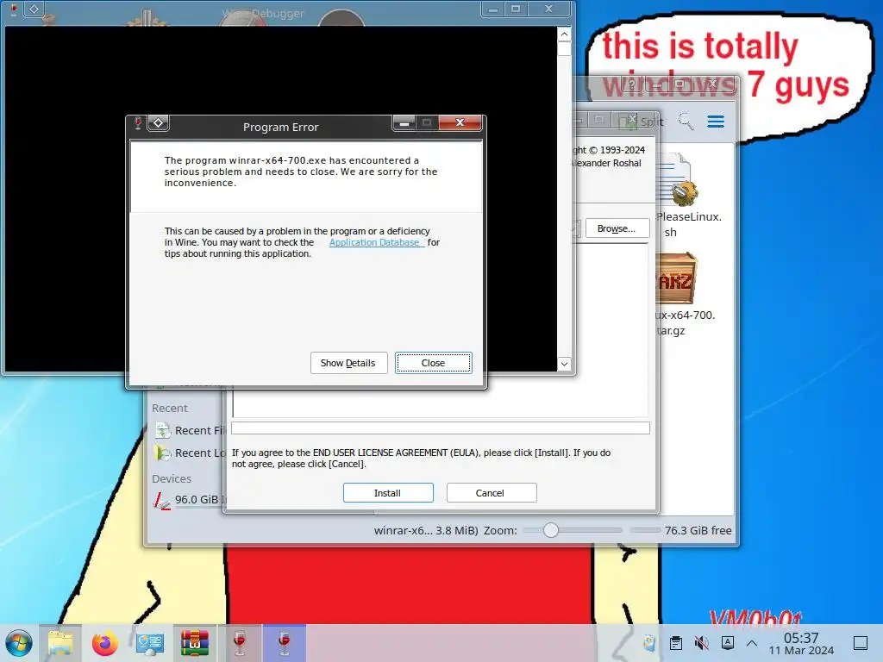
Task: Adjust the Zoom slider handle in file manager
Action: pyautogui.click(x=551, y=530)
